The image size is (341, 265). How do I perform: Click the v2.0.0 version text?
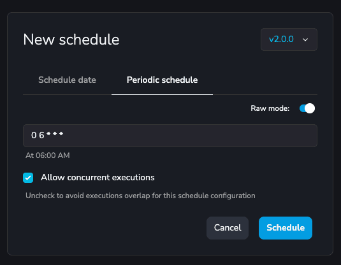[281, 39]
